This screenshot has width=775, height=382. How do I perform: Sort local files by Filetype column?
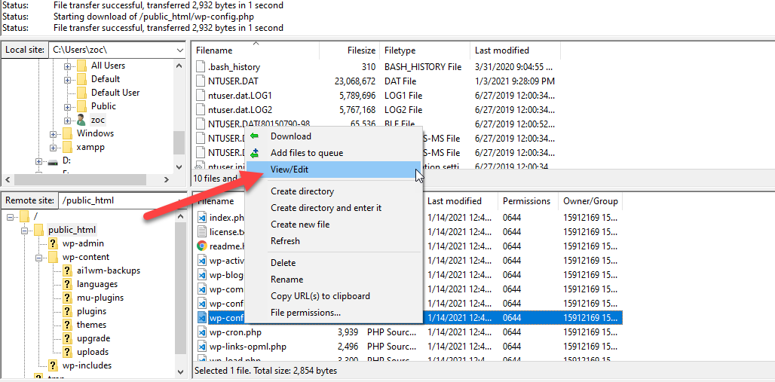coord(424,50)
